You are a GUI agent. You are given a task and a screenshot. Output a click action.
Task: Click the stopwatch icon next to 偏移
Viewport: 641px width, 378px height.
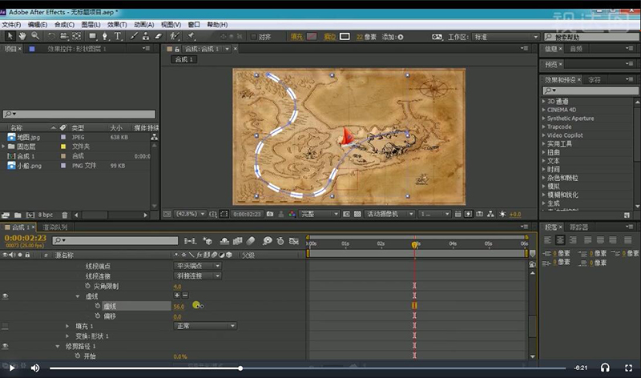pyautogui.click(x=98, y=316)
